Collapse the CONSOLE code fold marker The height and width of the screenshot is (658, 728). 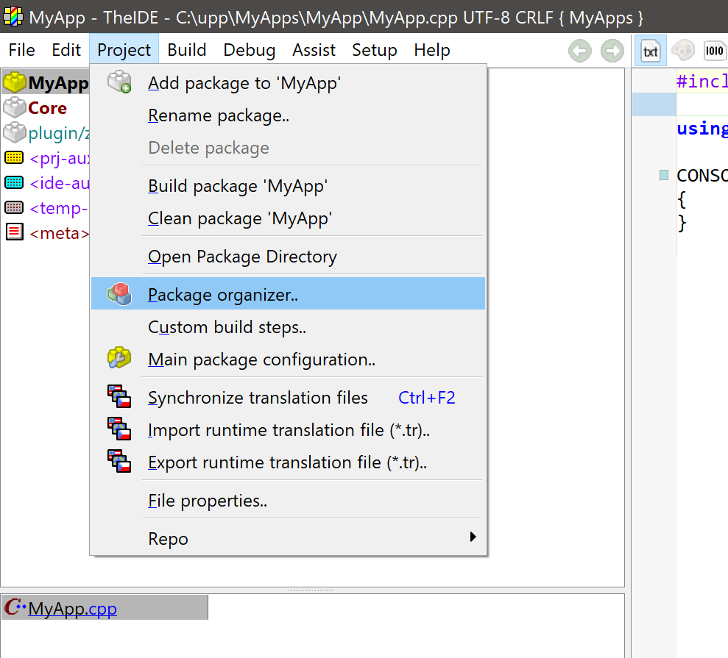[x=664, y=175]
